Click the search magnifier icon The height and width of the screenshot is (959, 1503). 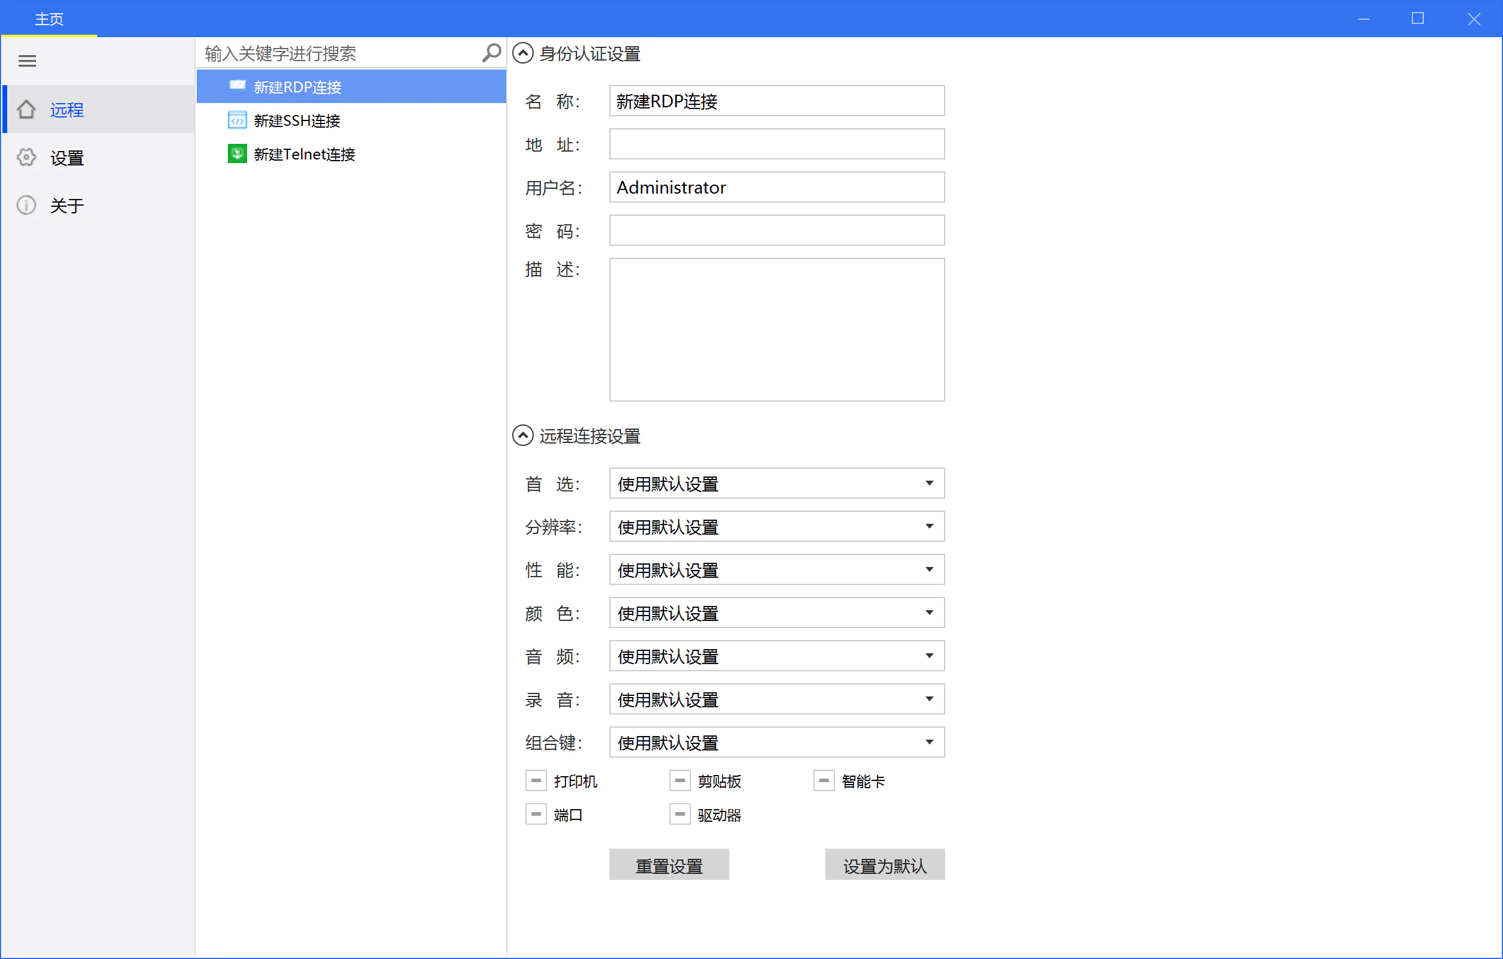click(491, 53)
